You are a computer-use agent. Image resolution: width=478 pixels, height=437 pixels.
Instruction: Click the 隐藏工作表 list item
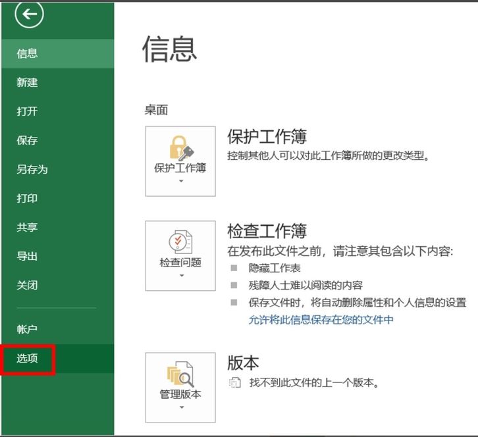tap(275, 268)
